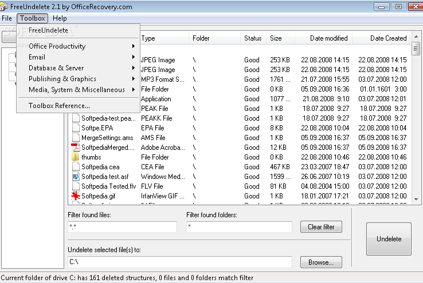Click the Windows Med... type cell
This screenshot has height=283, width=423.
pyautogui.click(x=163, y=177)
